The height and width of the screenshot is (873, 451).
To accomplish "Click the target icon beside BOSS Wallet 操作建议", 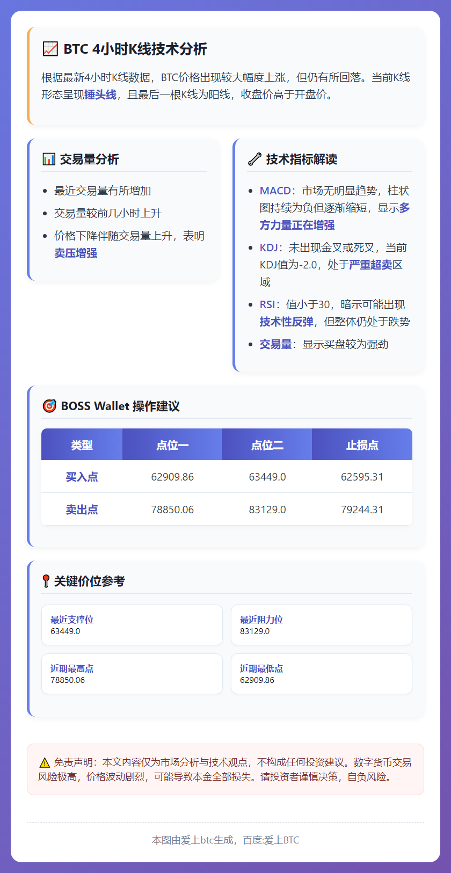I will (x=49, y=406).
